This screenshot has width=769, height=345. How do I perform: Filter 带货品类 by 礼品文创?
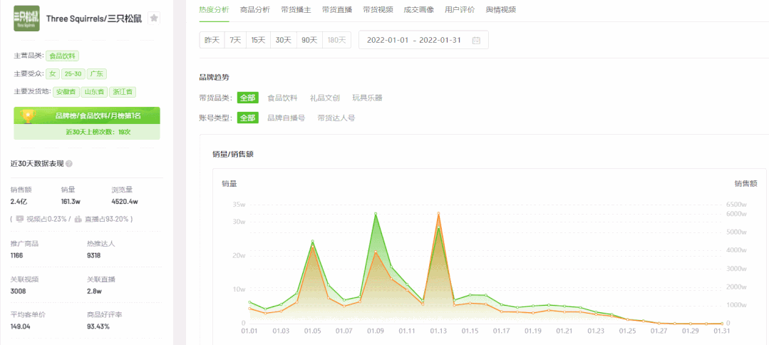click(325, 98)
